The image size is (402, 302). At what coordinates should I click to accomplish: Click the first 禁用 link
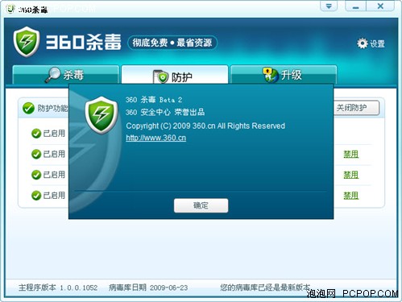pyautogui.click(x=351, y=154)
